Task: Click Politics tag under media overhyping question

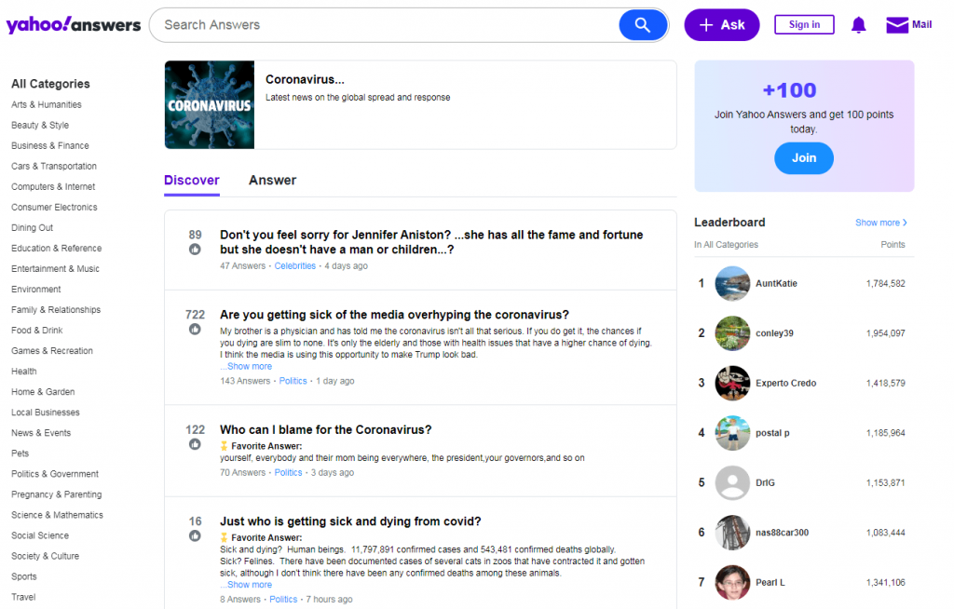Action: point(293,381)
